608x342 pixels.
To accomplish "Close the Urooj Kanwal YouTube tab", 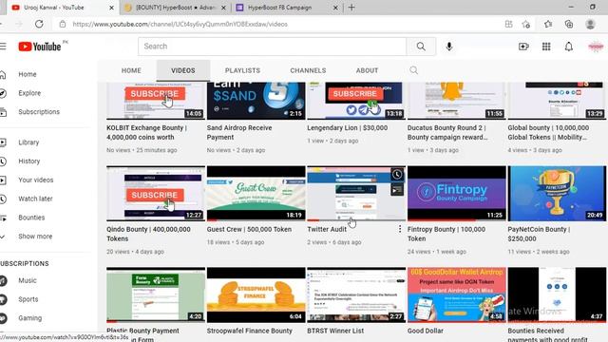I will click(111, 8).
